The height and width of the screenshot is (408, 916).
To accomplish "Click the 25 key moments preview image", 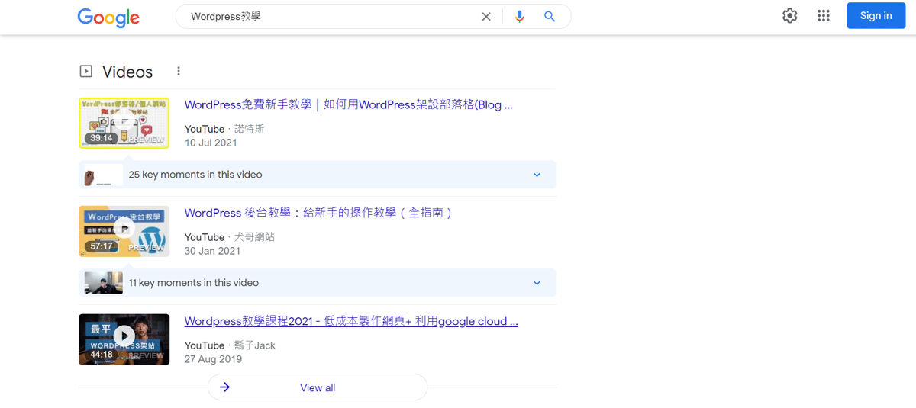I will [x=103, y=175].
